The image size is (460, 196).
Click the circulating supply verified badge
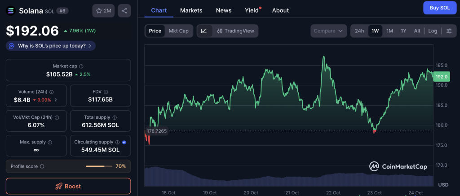pos(124,143)
